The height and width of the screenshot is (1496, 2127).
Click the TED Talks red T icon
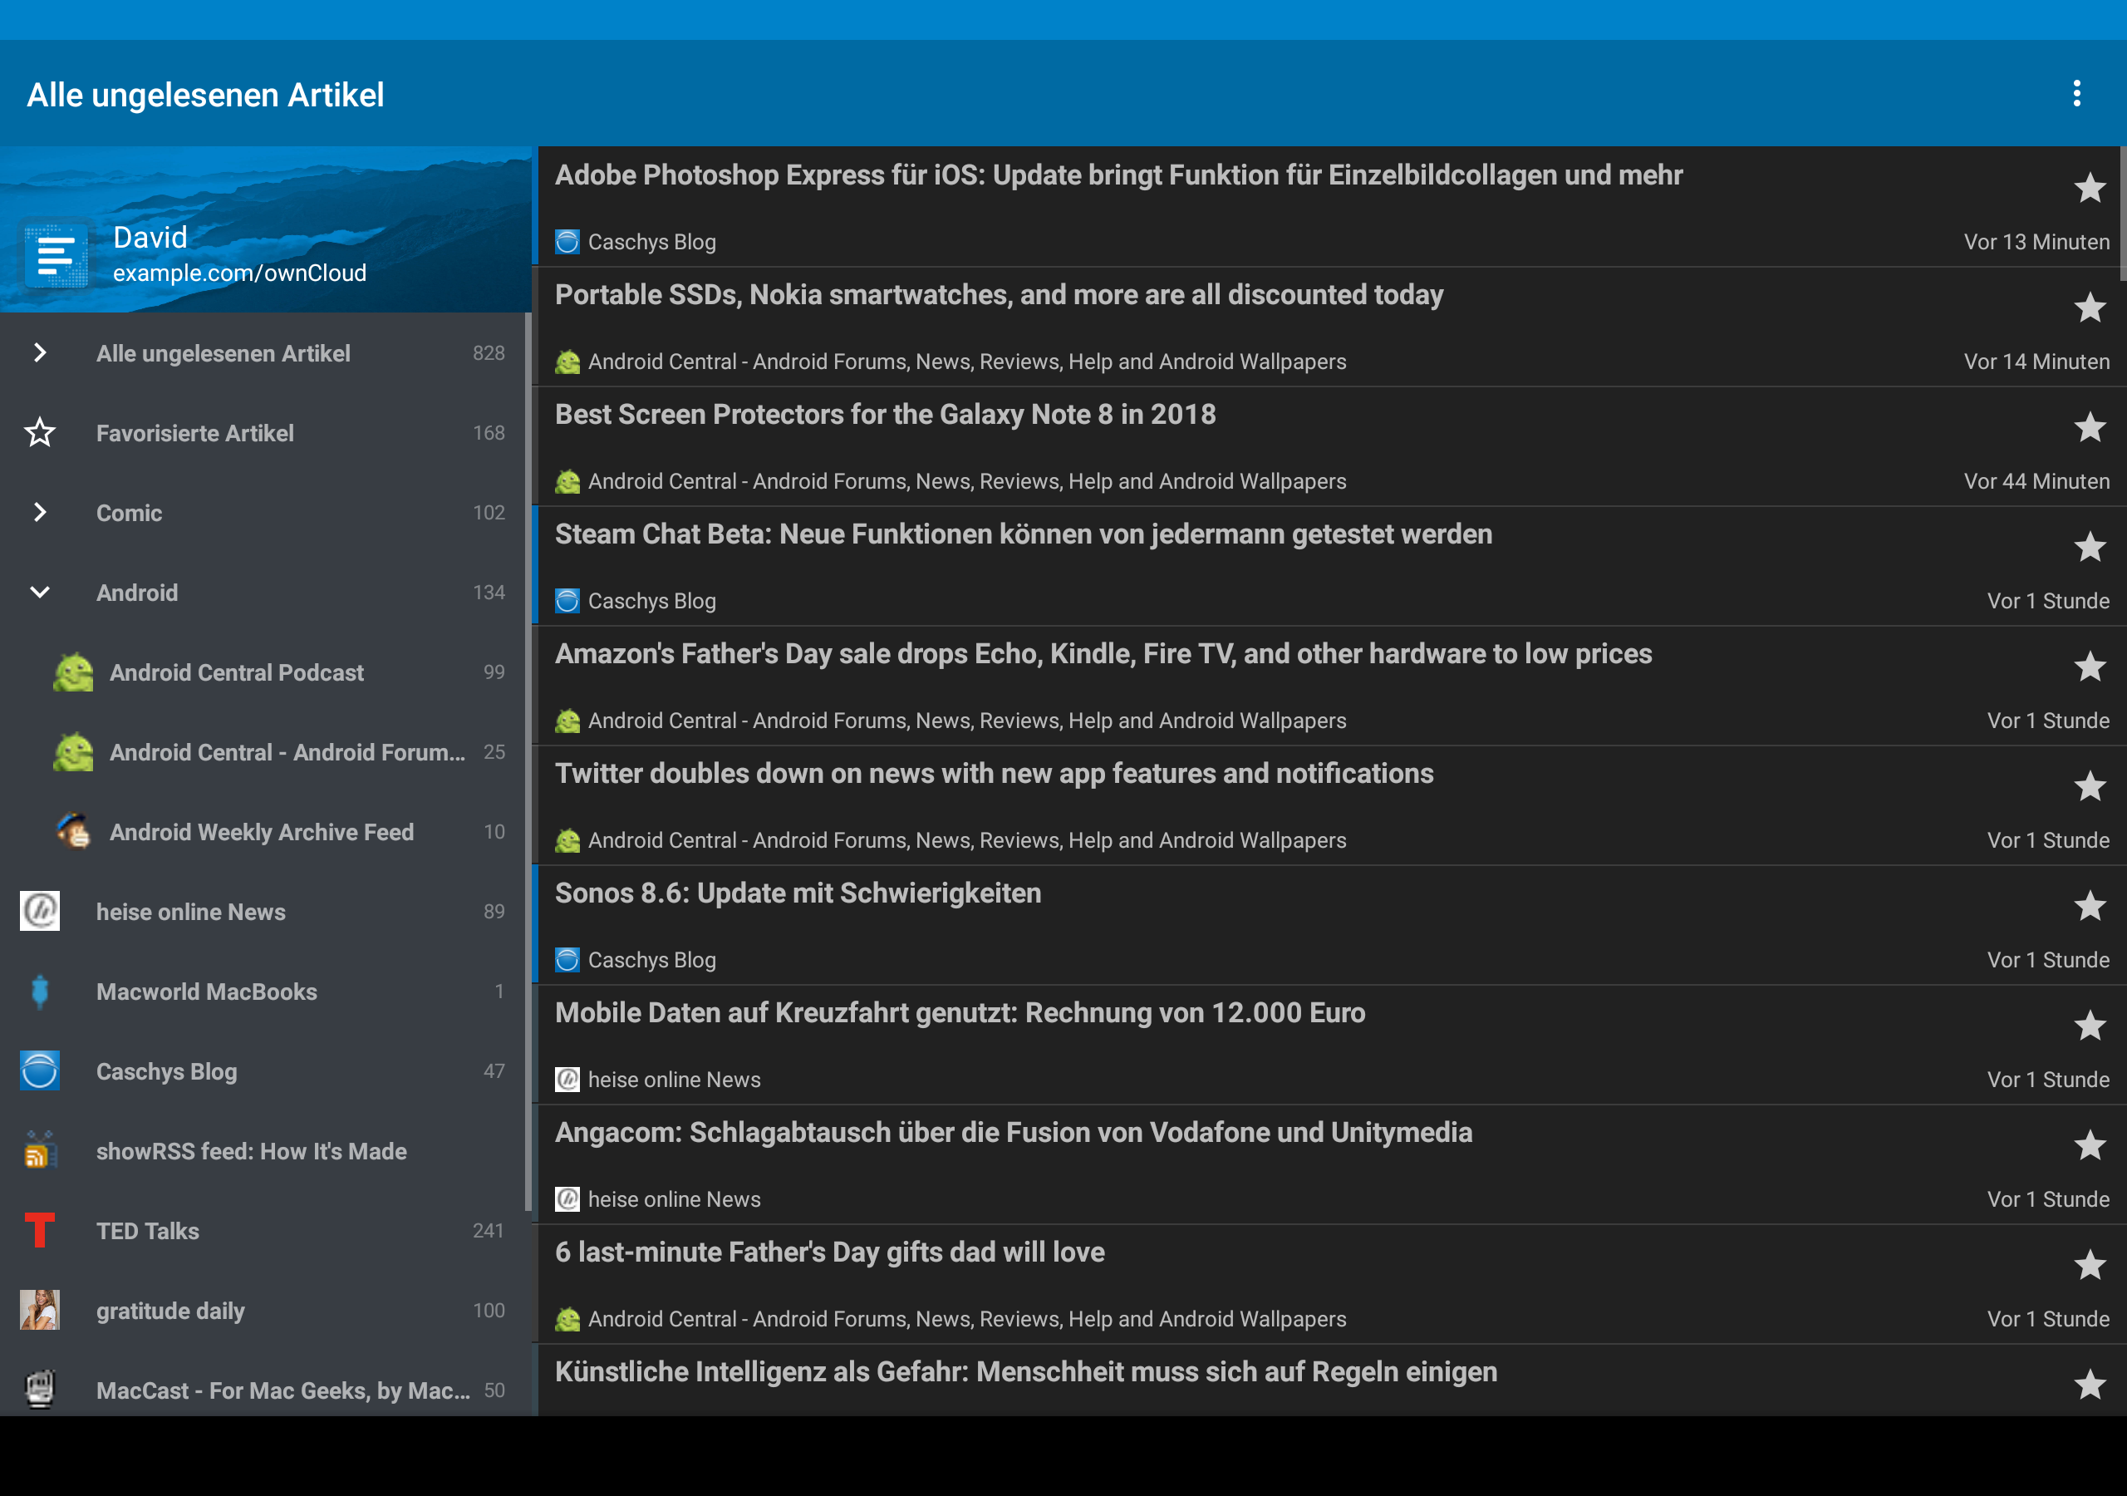[x=40, y=1230]
